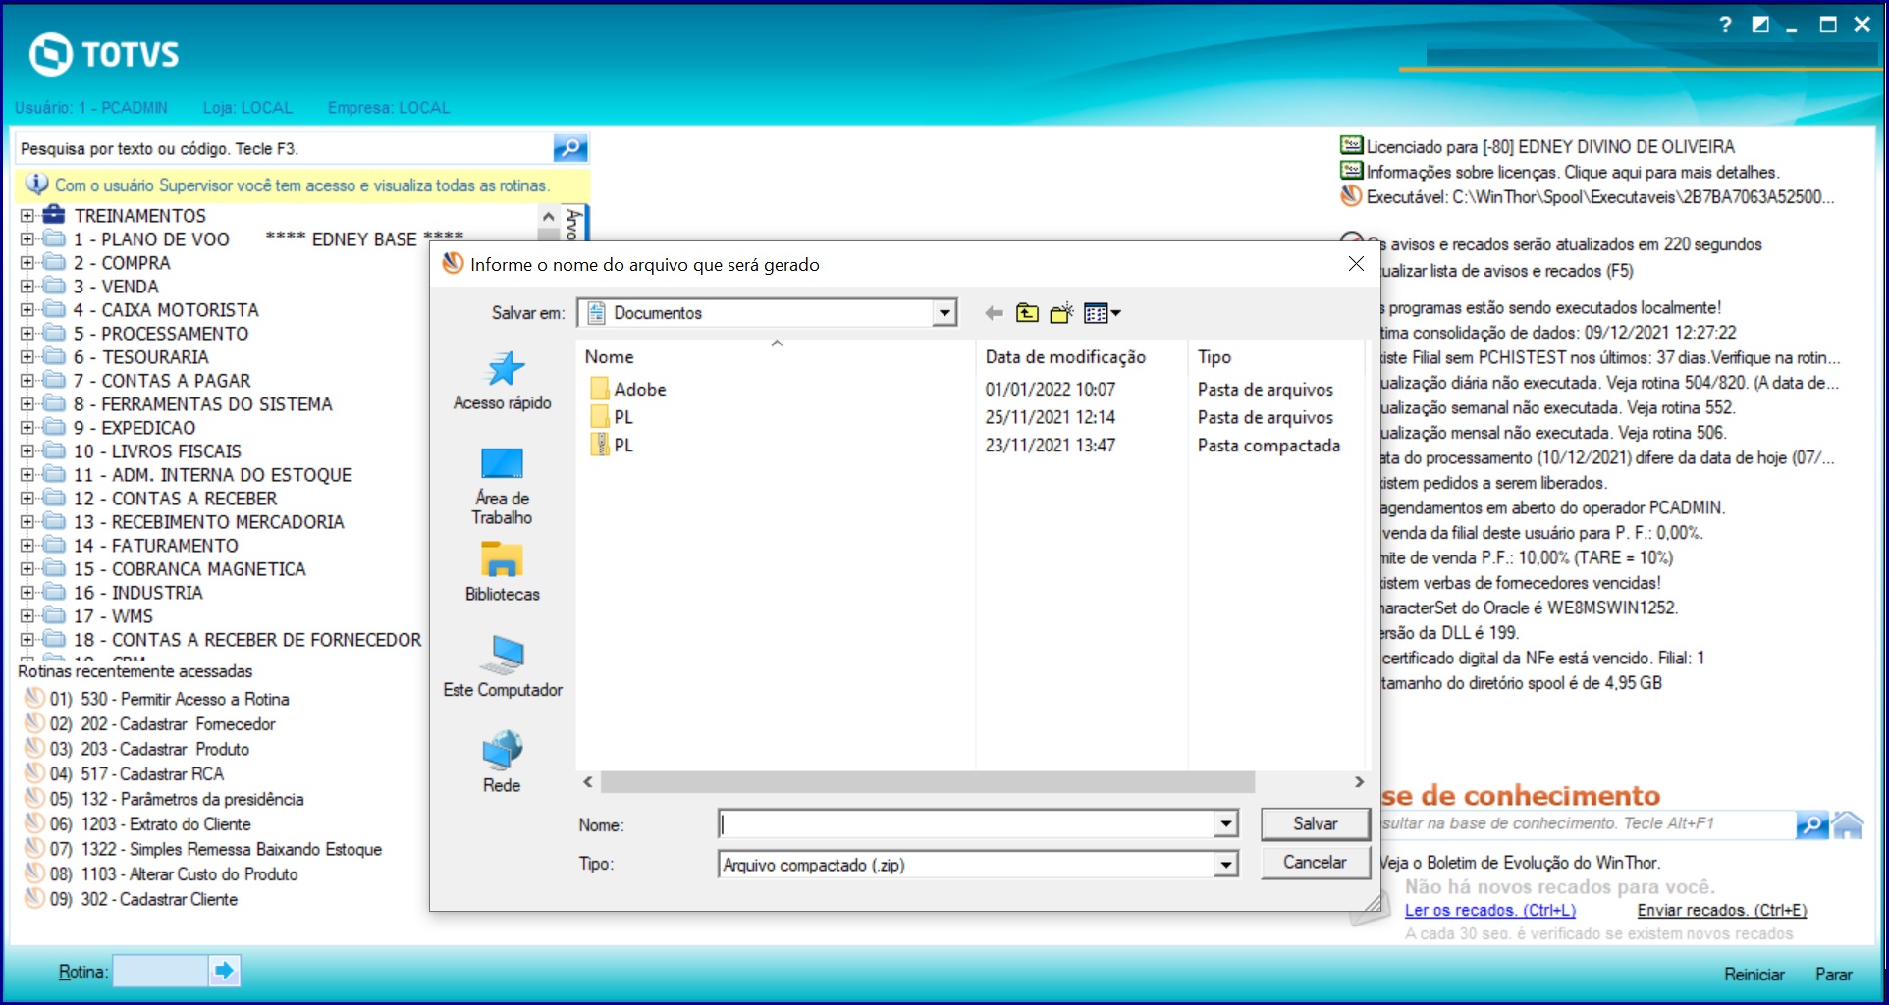This screenshot has width=1889, height=1005.
Task: Click the file list scroll right arrow
Action: tap(1359, 782)
